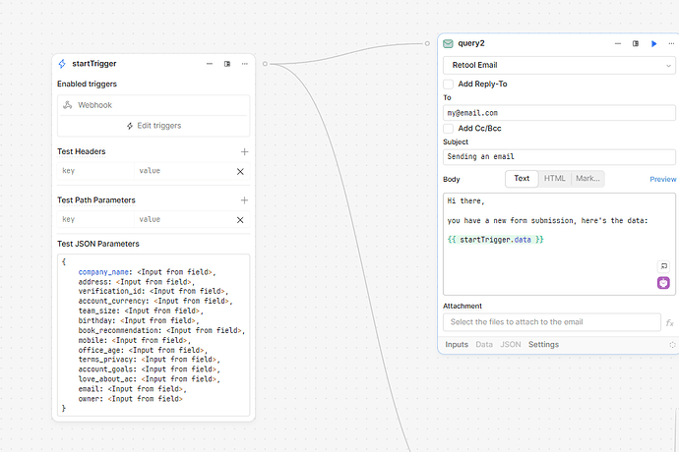Click the Test Path Parameters key field
The image size is (679, 452).
[x=95, y=219]
